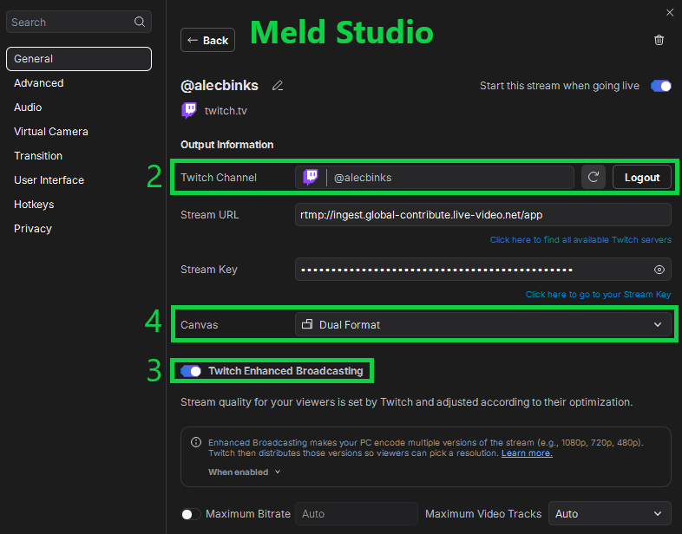682x534 pixels.
Task: Click the Dual Format canvas icon
Action: 307,324
